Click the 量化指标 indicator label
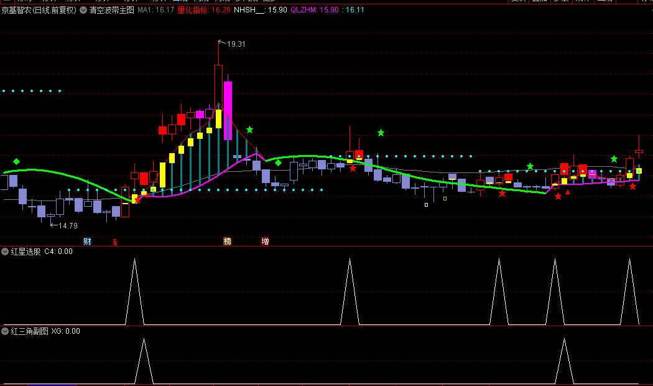The width and height of the screenshot is (653, 386). [x=194, y=11]
